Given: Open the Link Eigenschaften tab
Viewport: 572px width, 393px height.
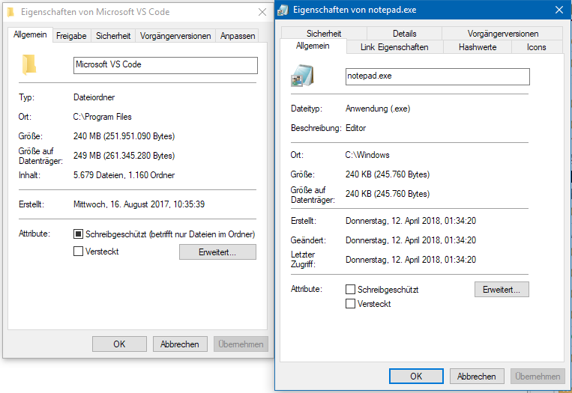Looking at the screenshot, I should pos(394,47).
